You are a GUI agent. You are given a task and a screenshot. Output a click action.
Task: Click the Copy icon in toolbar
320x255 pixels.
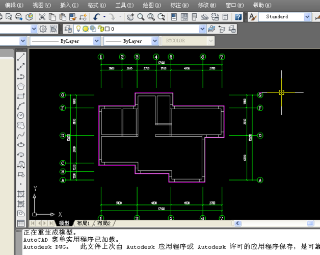pyautogui.click(x=52, y=17)
